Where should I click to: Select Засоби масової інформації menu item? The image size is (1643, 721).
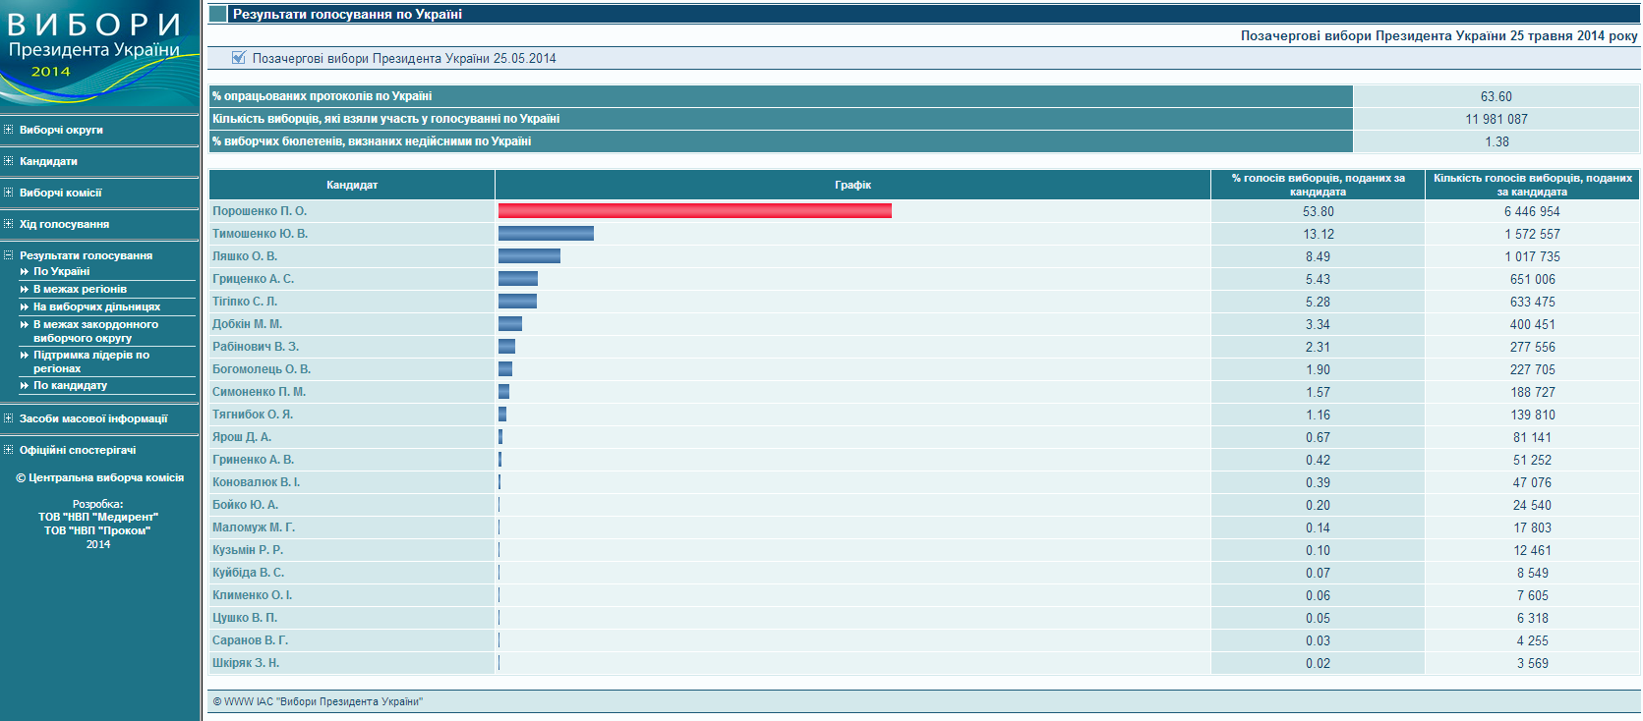pos(93,418)
